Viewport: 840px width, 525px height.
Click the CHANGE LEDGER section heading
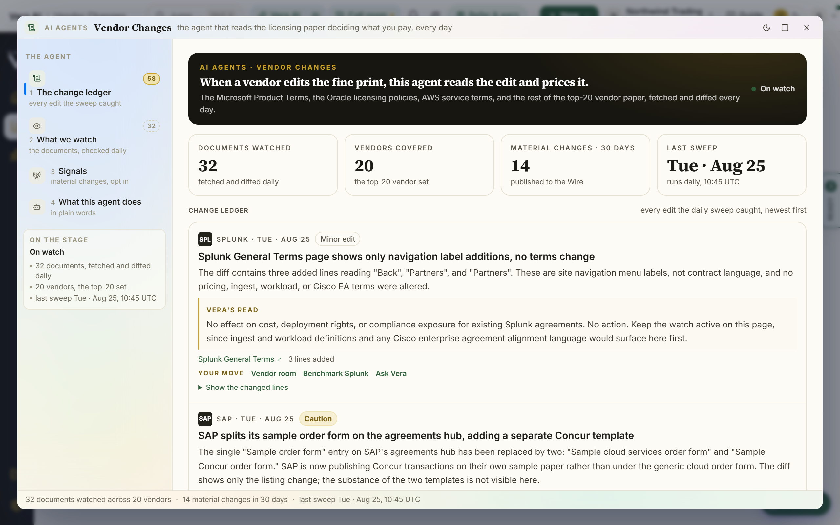(218, 210)
